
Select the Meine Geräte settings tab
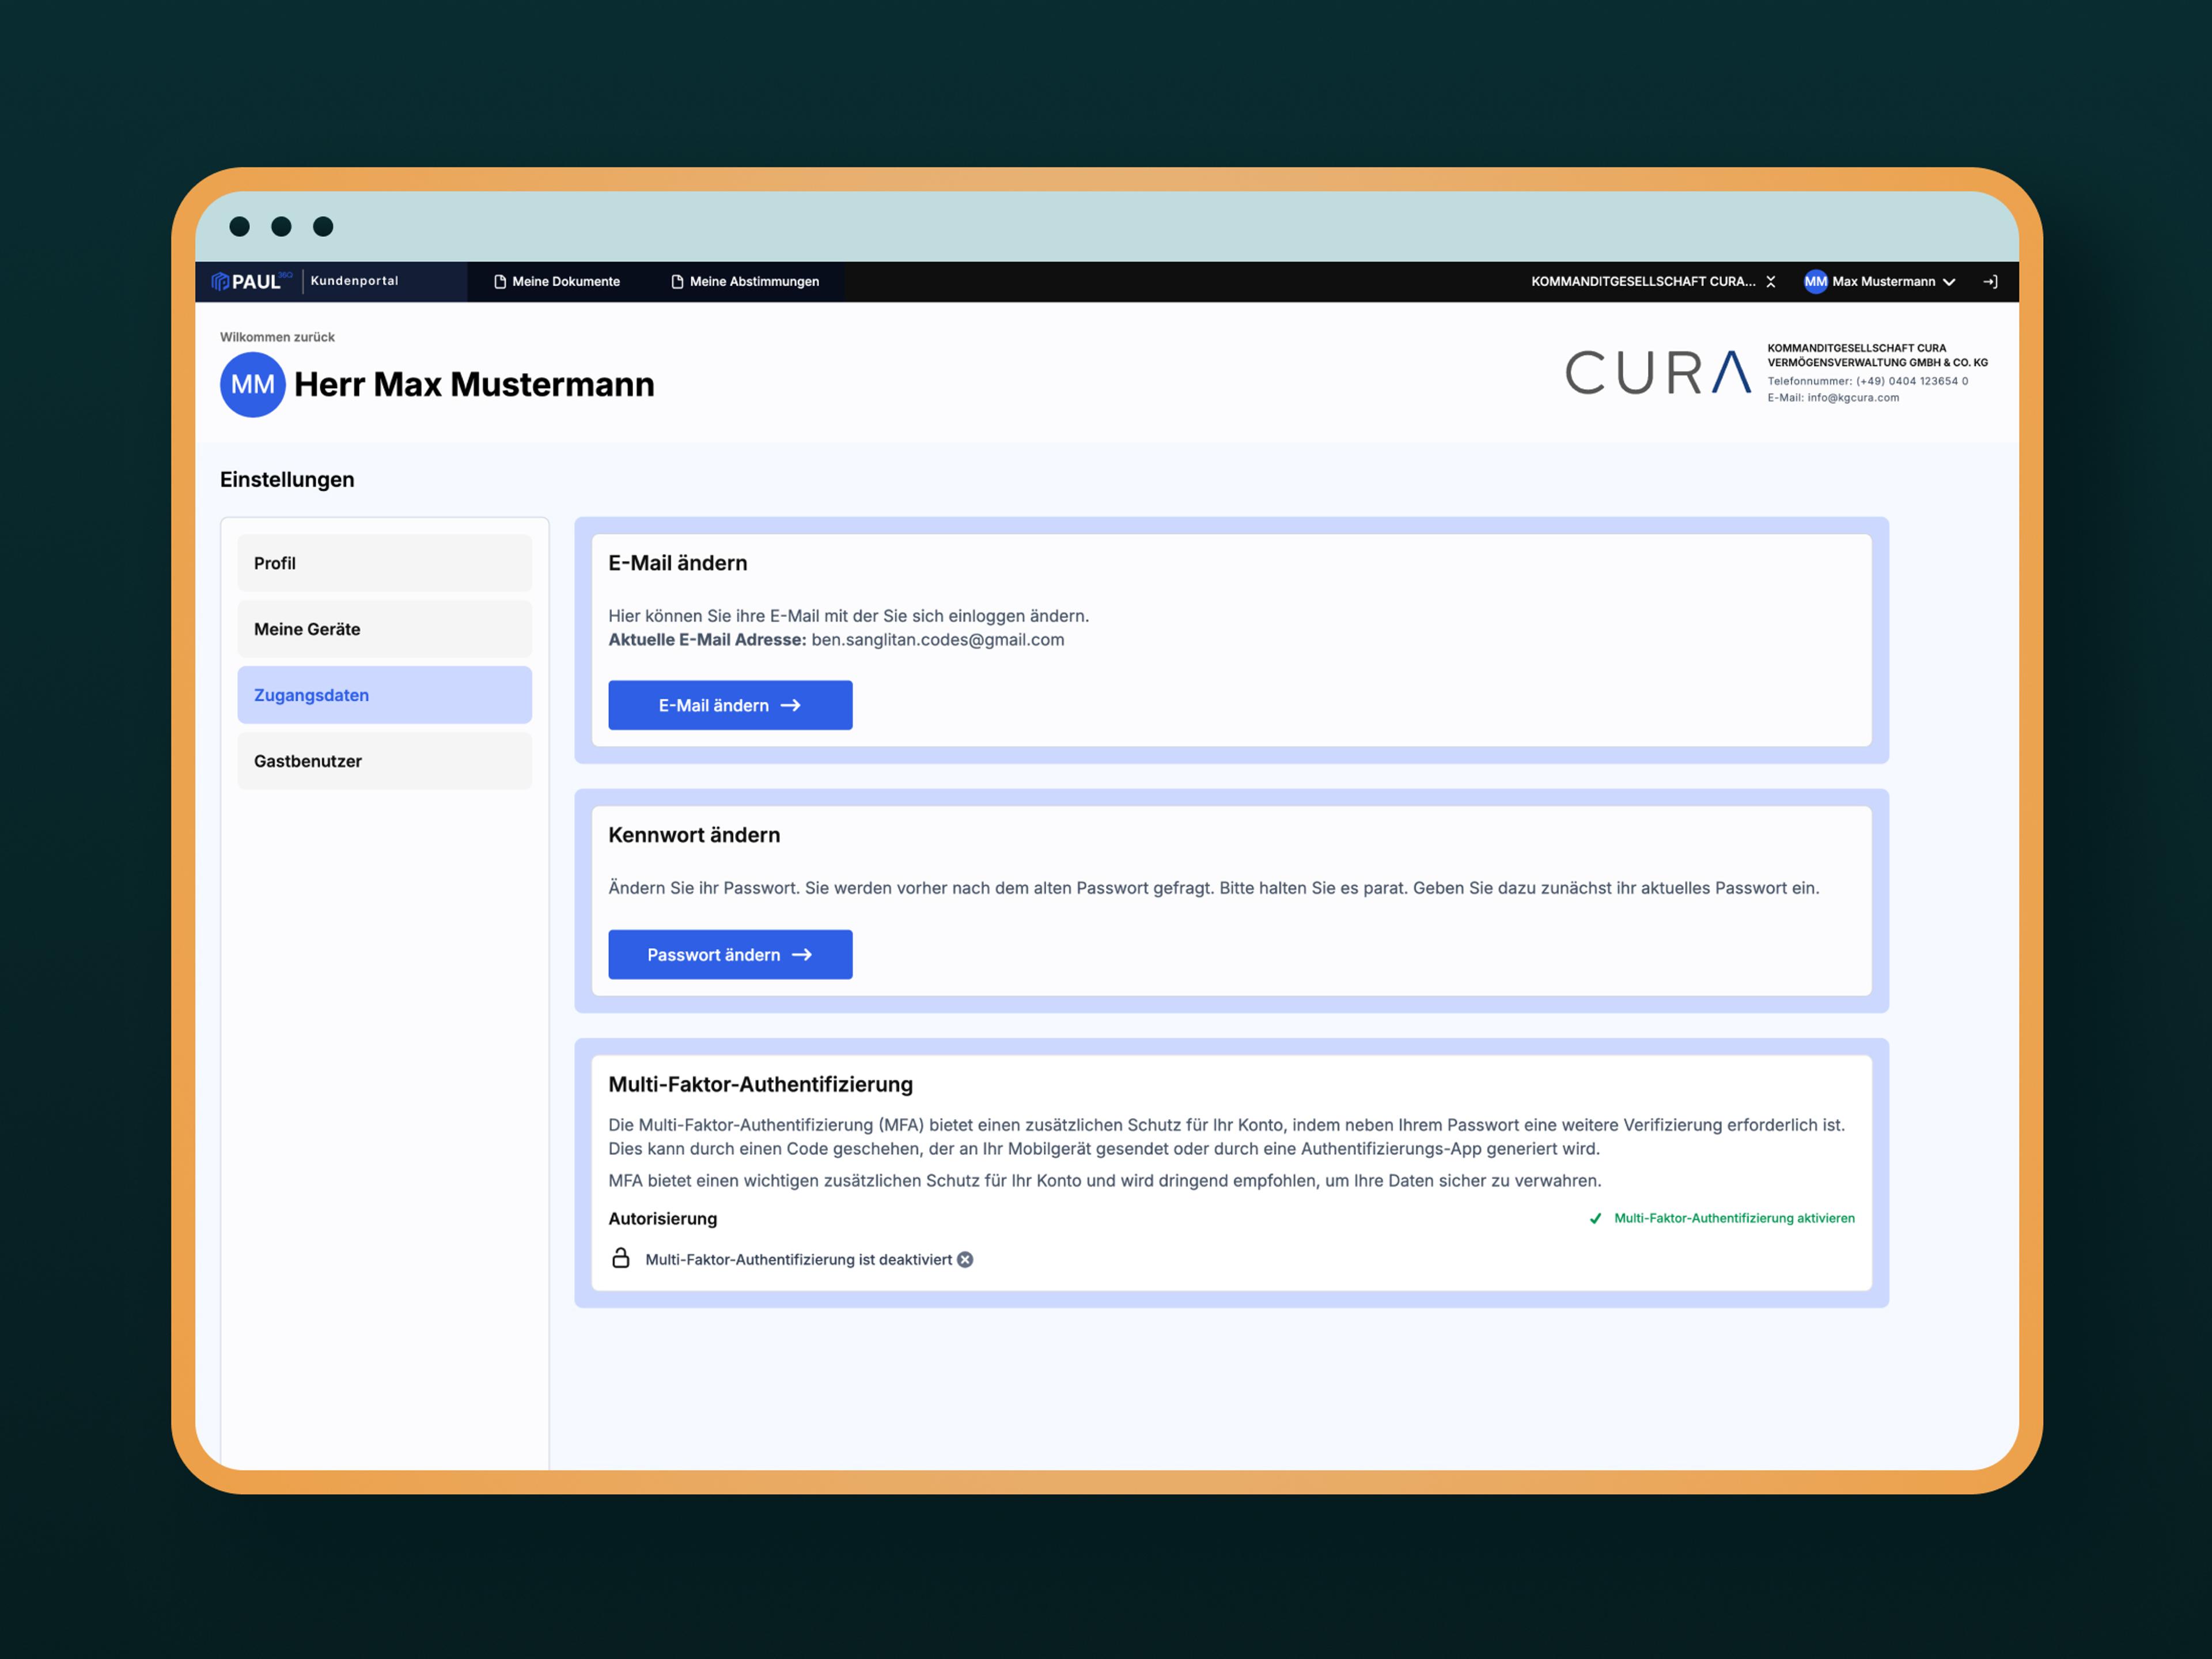384,629
